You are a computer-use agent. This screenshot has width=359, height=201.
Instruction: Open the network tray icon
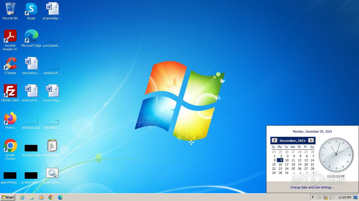pyautogui.click(x=326, y=197)
